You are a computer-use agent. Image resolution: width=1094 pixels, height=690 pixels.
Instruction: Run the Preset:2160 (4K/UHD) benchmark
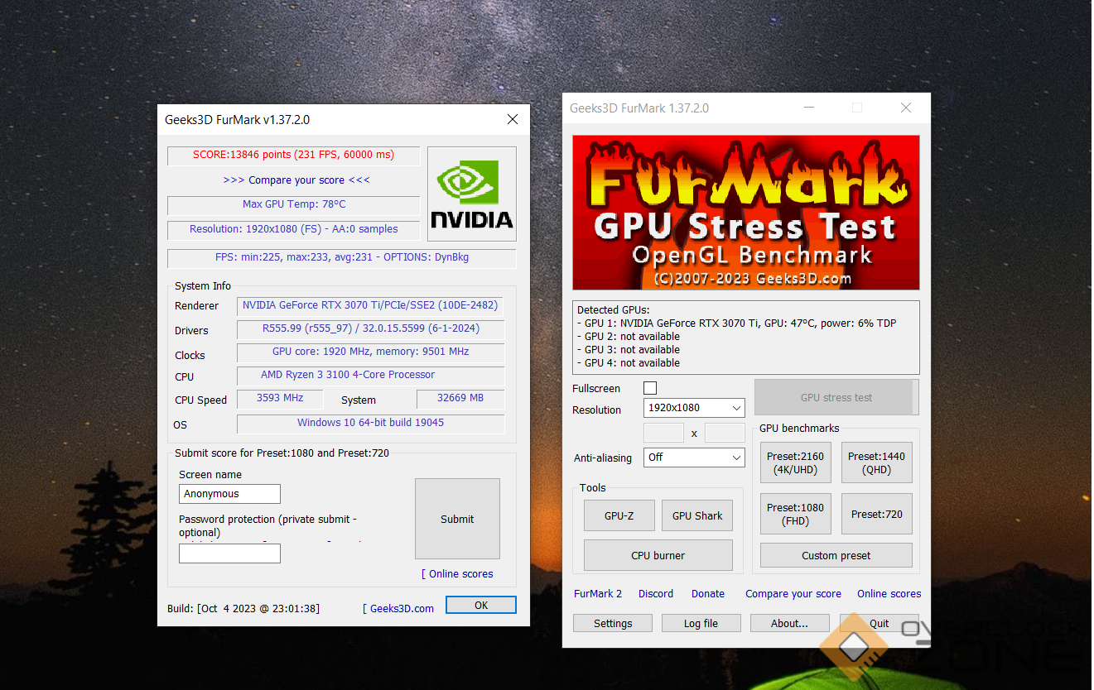794,462
